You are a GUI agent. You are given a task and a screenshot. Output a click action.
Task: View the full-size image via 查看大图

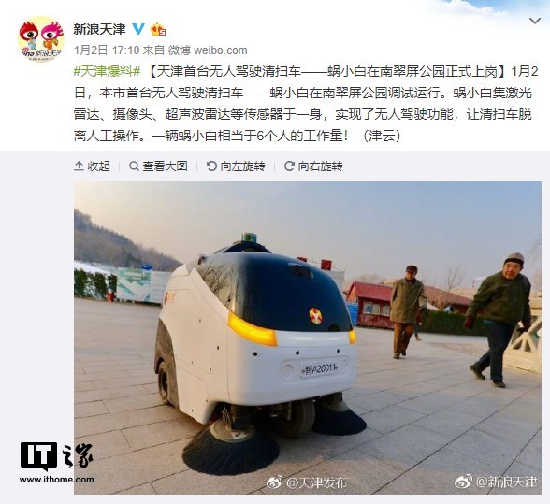158,166
